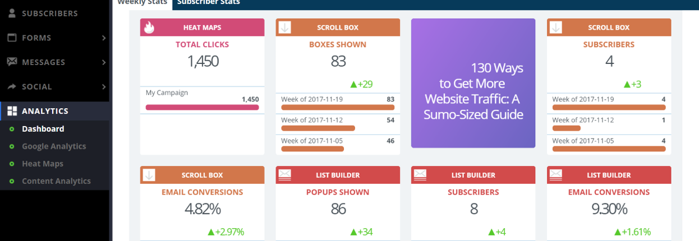Click the Forms window icon in sidebar

click(x=12, y=38)
